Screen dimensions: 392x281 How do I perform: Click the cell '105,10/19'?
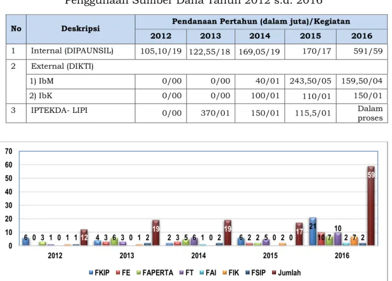pos(161,52)
